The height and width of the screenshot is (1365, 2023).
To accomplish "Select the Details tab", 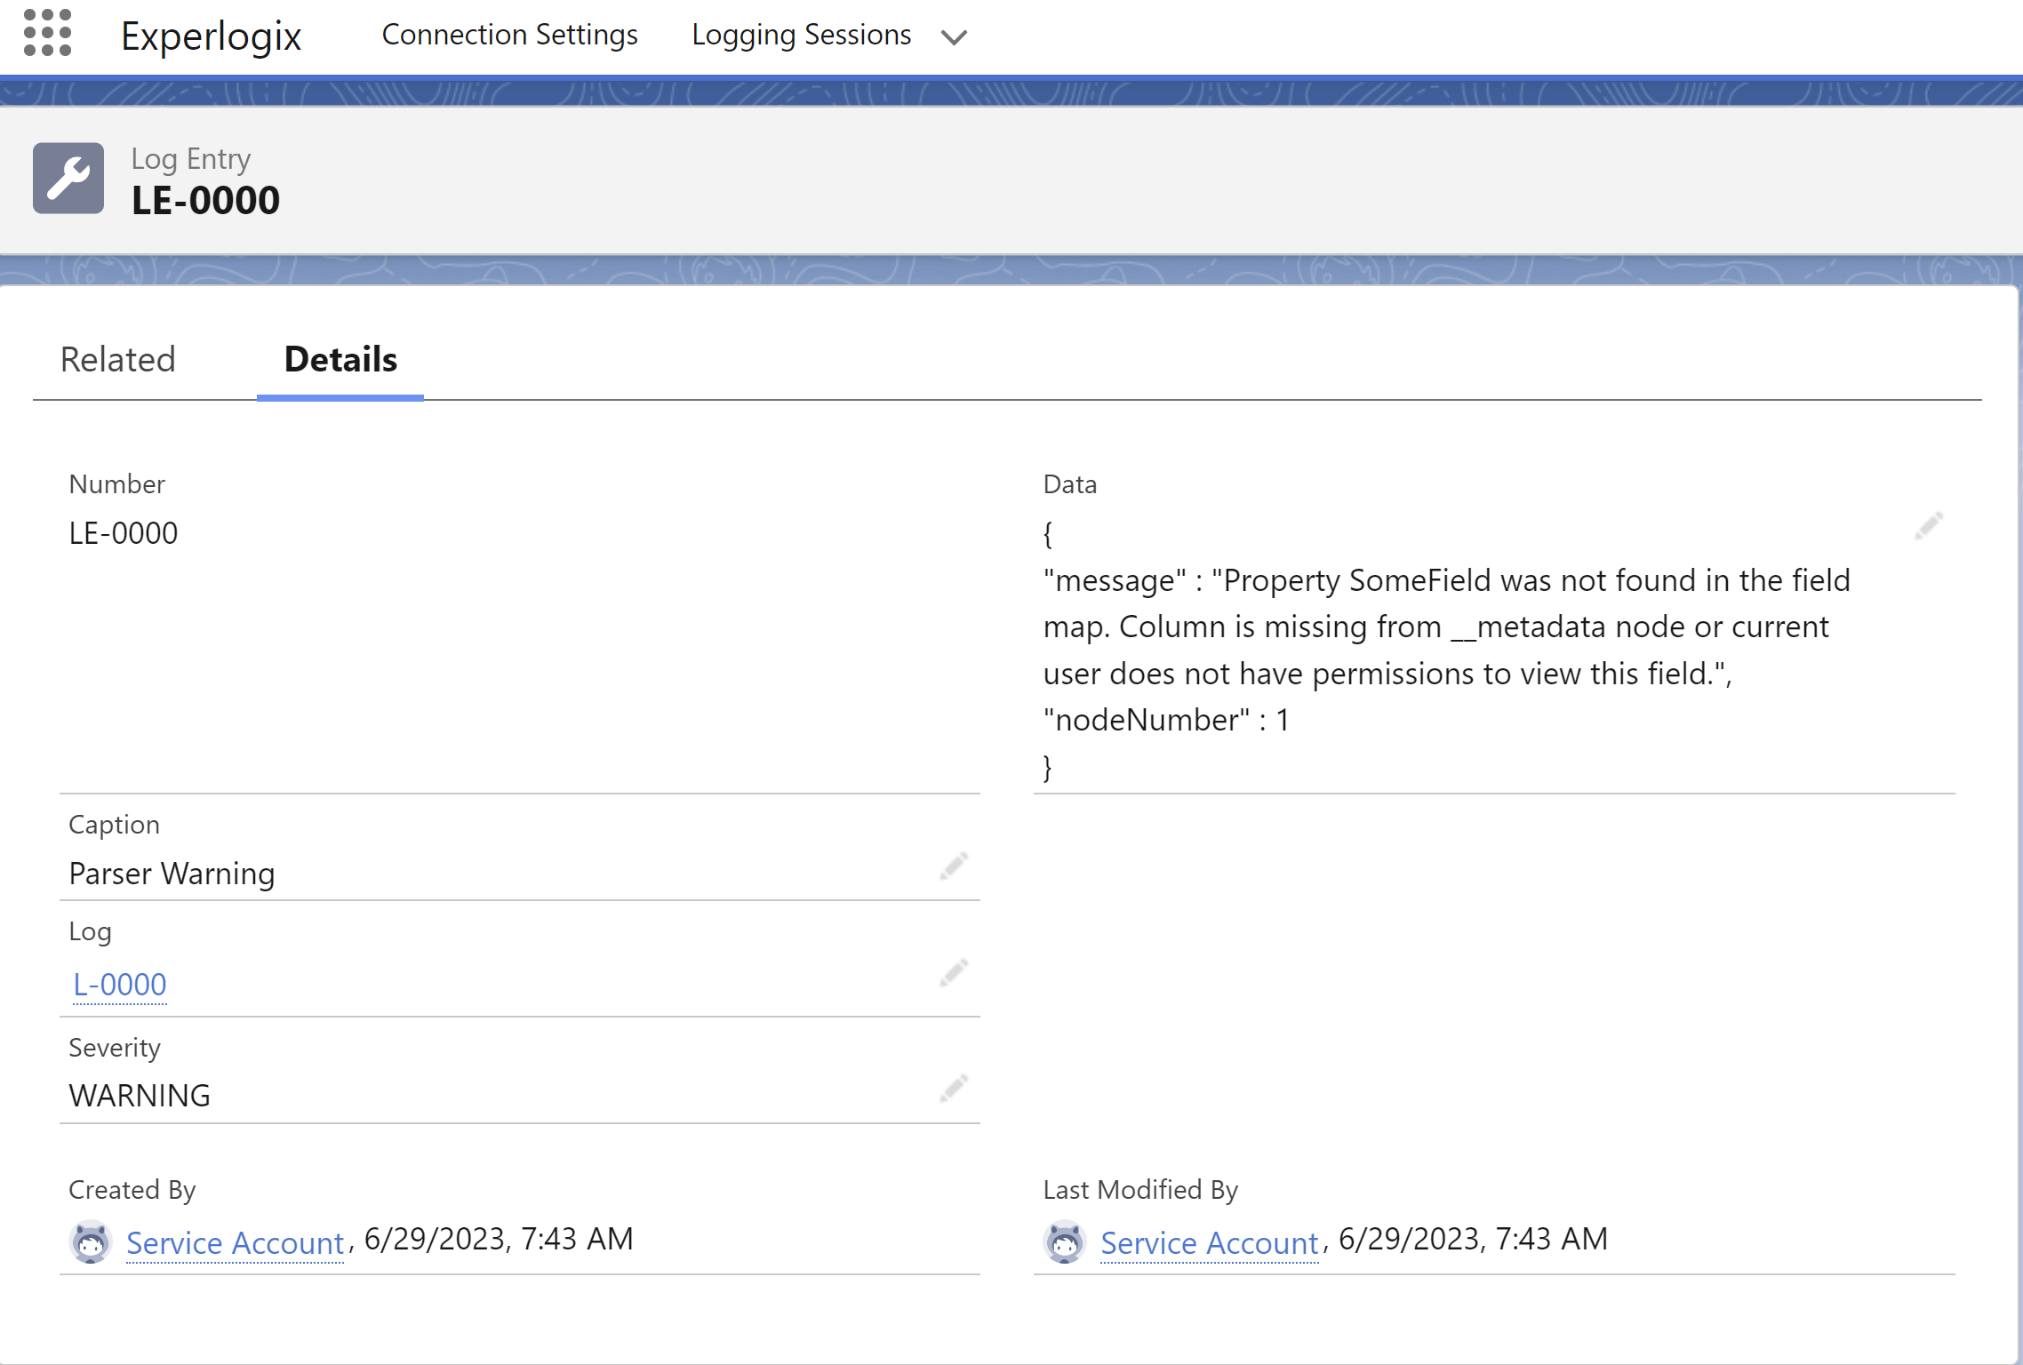I will point(340,359).
